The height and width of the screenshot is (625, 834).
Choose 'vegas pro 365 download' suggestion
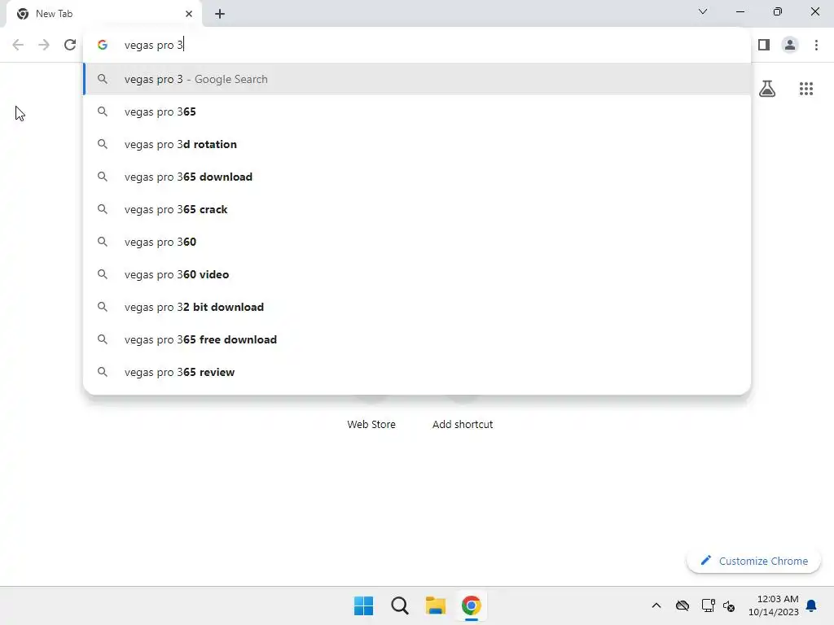click(417, 177)
